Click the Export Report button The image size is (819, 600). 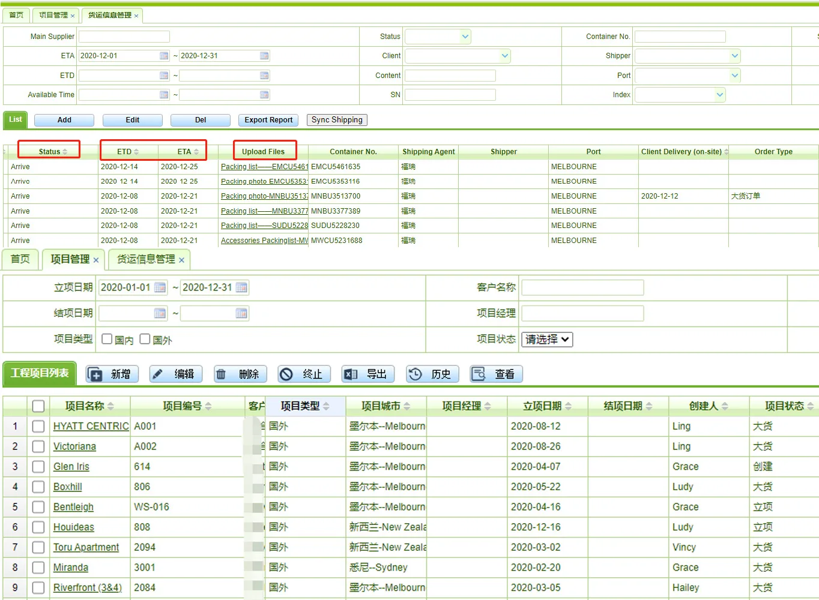[x=268, y=120]
